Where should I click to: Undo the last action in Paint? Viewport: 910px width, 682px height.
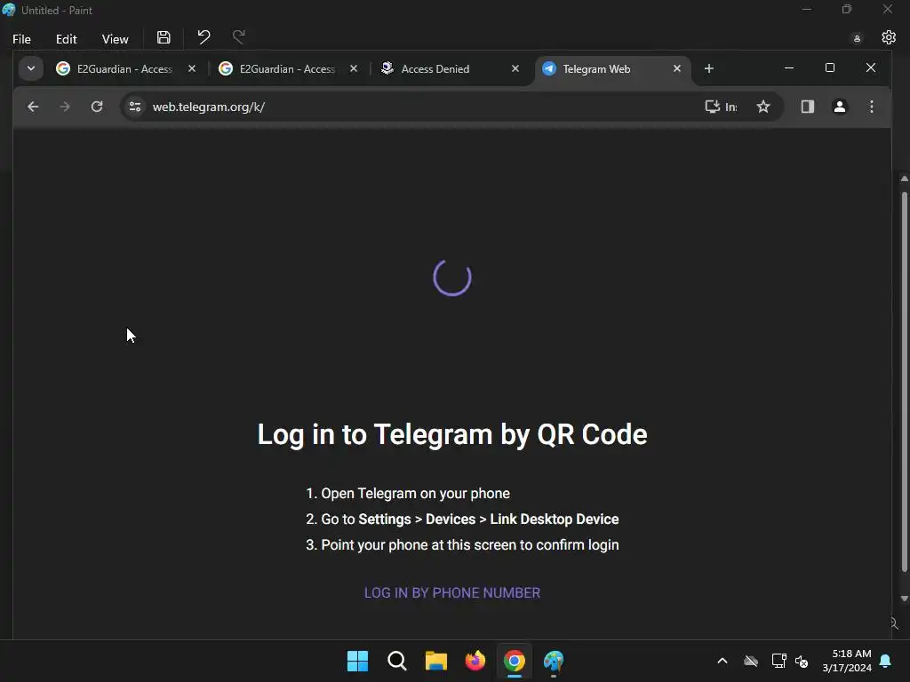pos(204,37)
